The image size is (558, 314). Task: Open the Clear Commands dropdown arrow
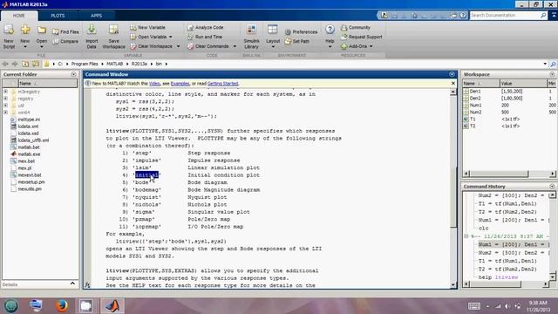click(x=235, y=46)
